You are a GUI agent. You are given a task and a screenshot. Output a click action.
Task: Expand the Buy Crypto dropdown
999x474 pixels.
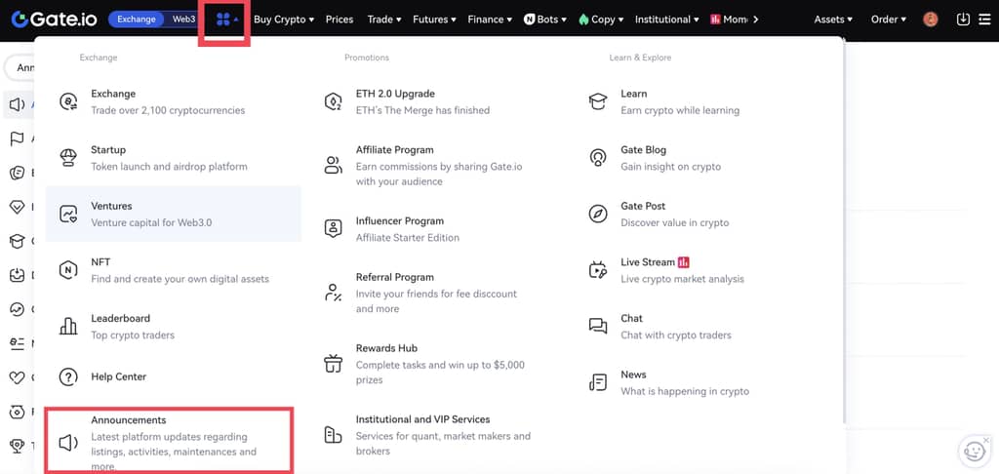(x=283, y=19)
